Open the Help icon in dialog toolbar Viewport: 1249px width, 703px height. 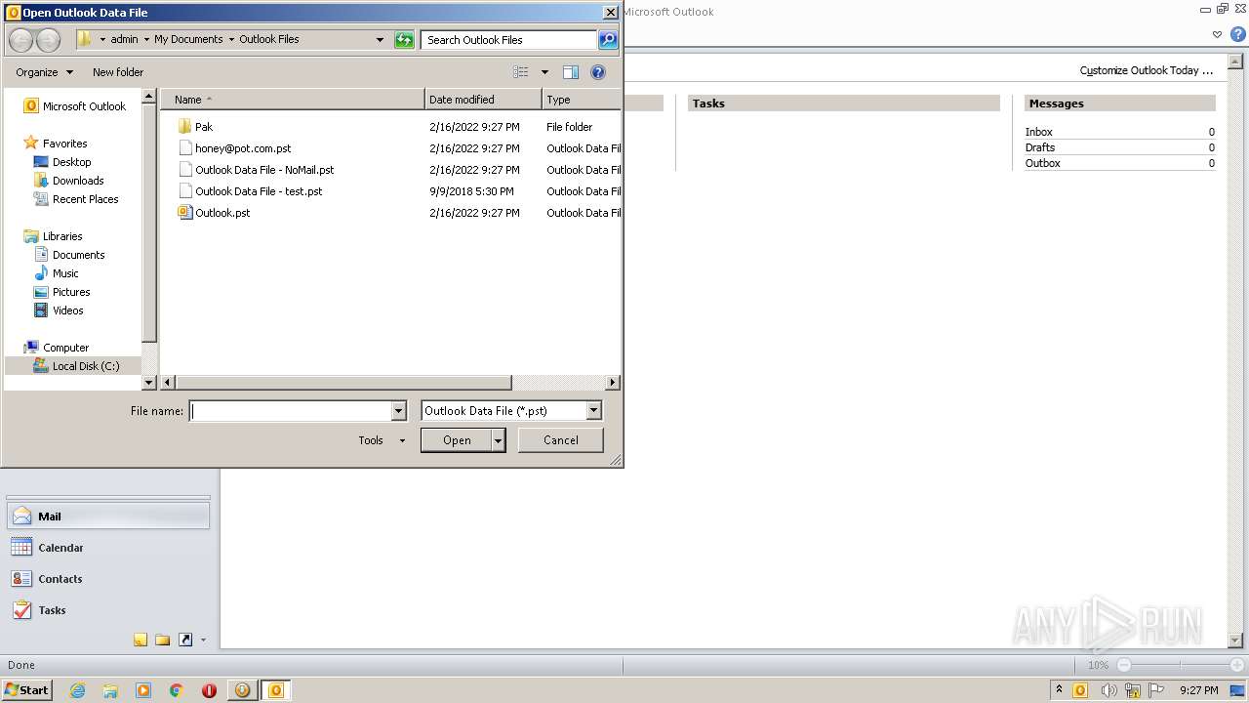point(598,72)
